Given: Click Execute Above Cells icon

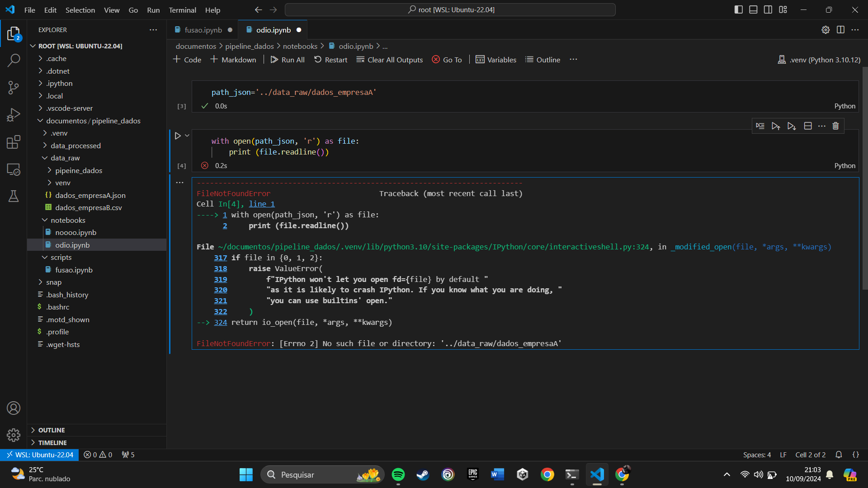Looking at the screenshot, I should 776,126.
